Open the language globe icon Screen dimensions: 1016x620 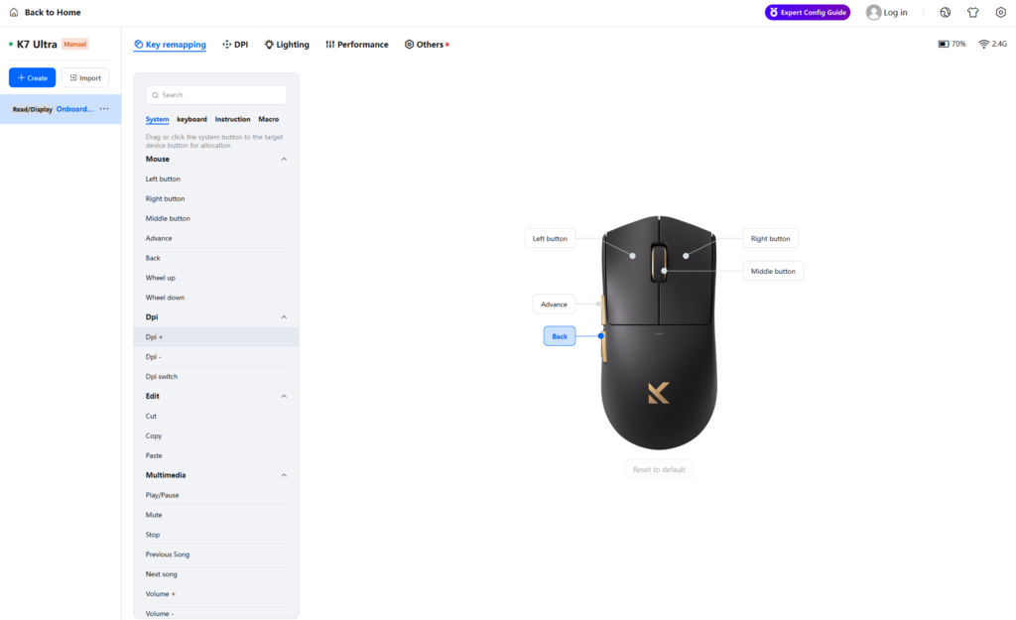pyautogui.click(x=946, y=13)
